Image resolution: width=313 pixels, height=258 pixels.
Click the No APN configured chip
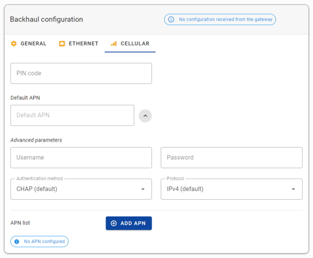(x=39, y=242)
